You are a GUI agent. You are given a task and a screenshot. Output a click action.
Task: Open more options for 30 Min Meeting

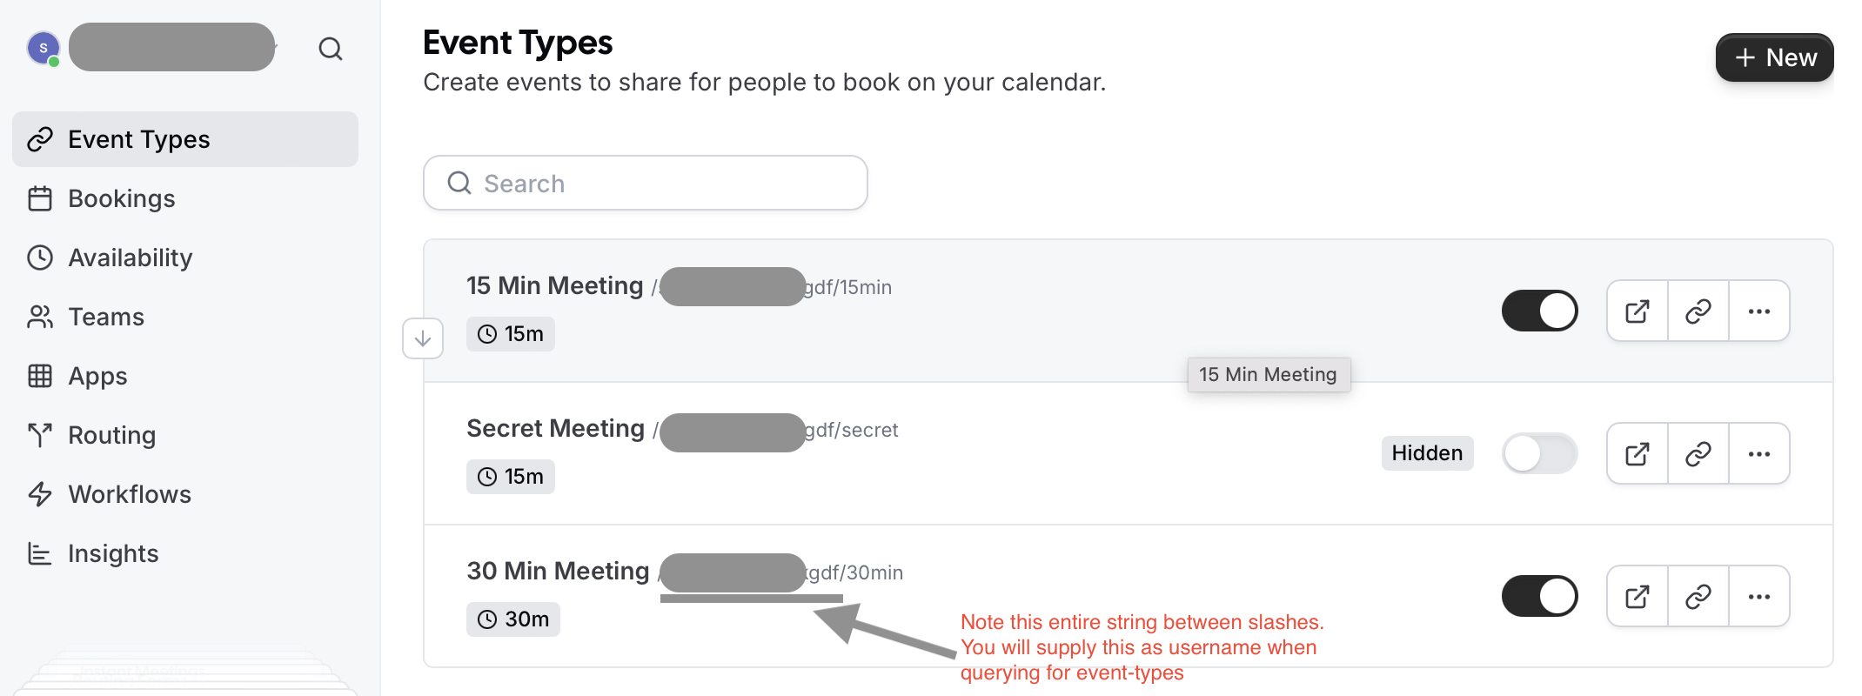[x=1759, y=596]
